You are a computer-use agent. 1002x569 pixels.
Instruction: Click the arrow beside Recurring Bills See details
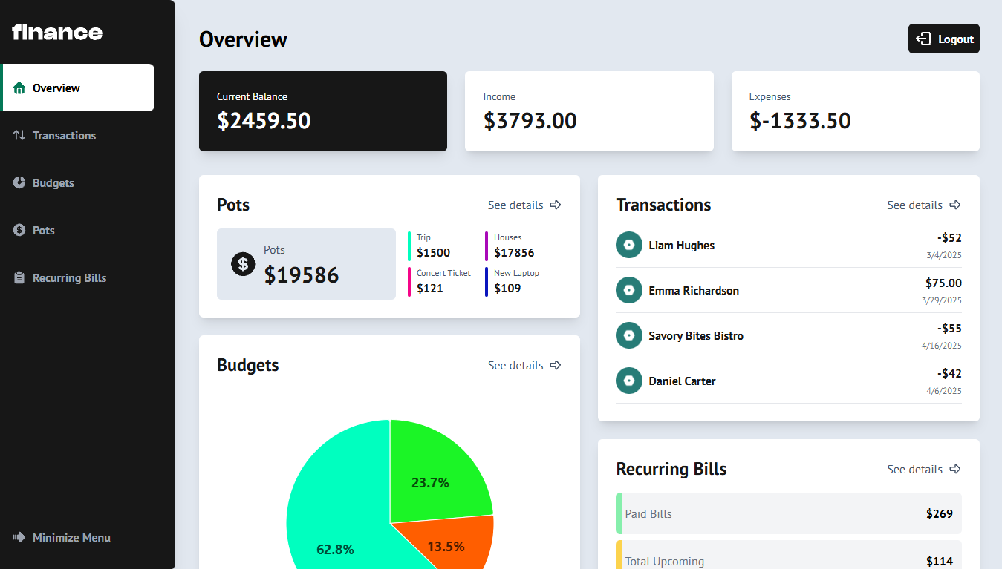tap(955, 469)
